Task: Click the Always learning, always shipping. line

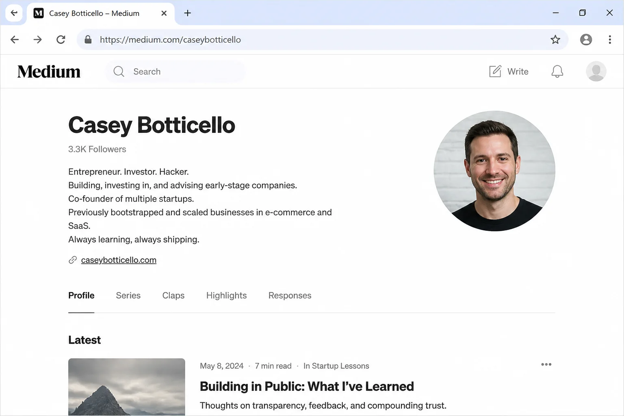Action: pyautogui.click(x=134, y=240)
